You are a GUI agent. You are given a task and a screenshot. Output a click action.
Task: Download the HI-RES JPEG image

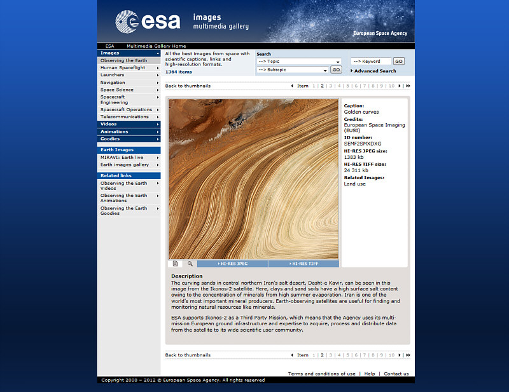[233, 264]
